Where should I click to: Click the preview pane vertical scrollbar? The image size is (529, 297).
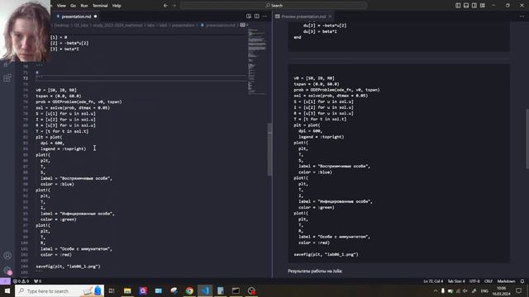click(527, 139)
